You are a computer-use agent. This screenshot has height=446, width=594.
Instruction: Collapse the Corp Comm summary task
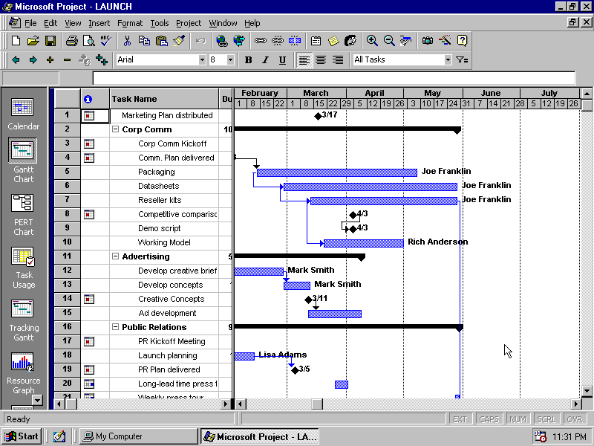[x=116, y=129]
